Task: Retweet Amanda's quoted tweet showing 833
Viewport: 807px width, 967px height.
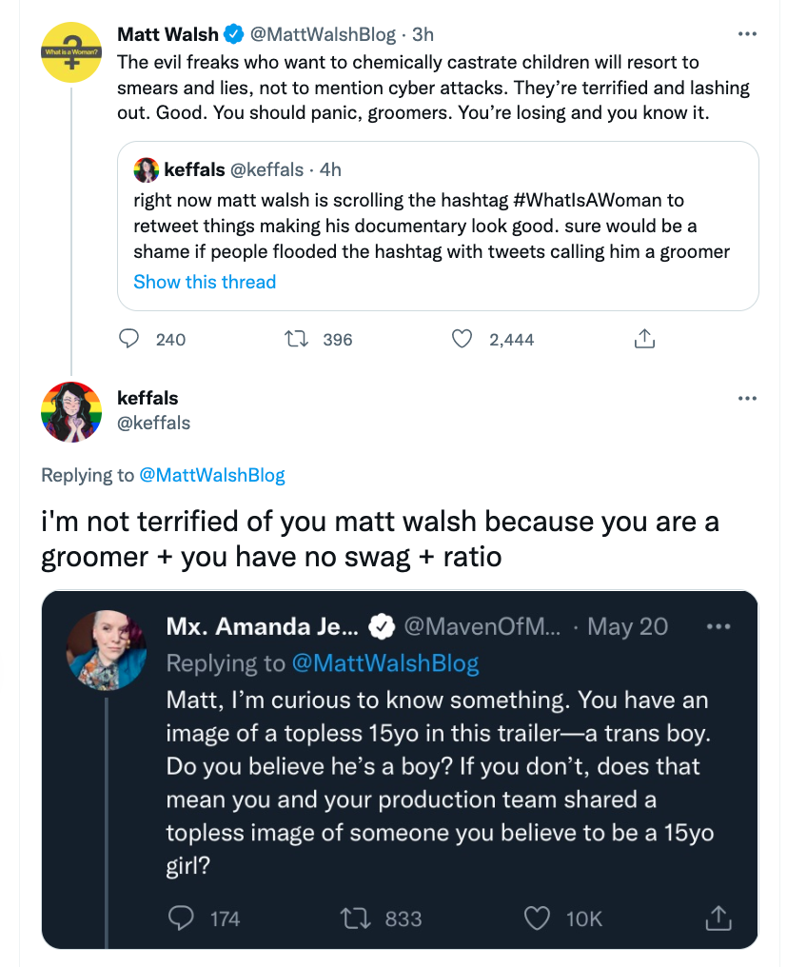Action: point(356,918)
